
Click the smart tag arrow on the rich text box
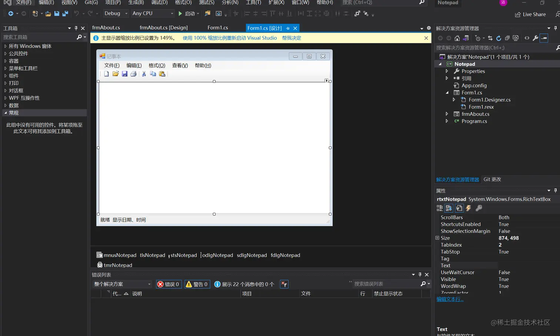point(326,80)
